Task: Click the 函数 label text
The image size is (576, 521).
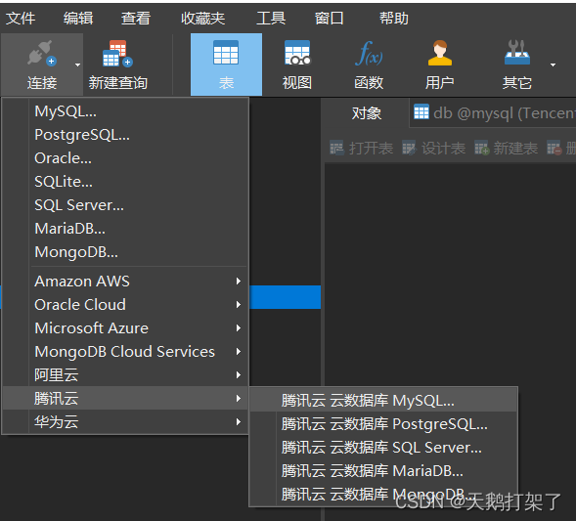Action: (x=369, y=83)
